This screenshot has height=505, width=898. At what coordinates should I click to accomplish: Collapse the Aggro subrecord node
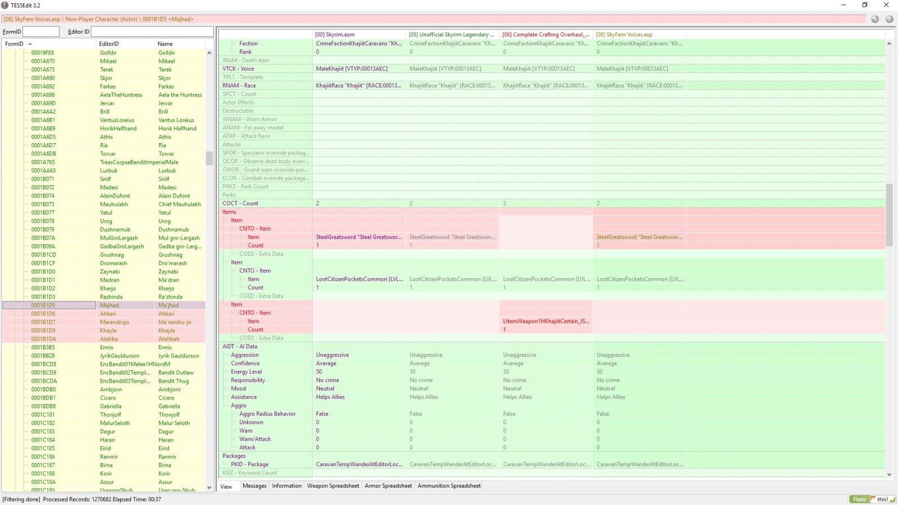pos(239,406)
